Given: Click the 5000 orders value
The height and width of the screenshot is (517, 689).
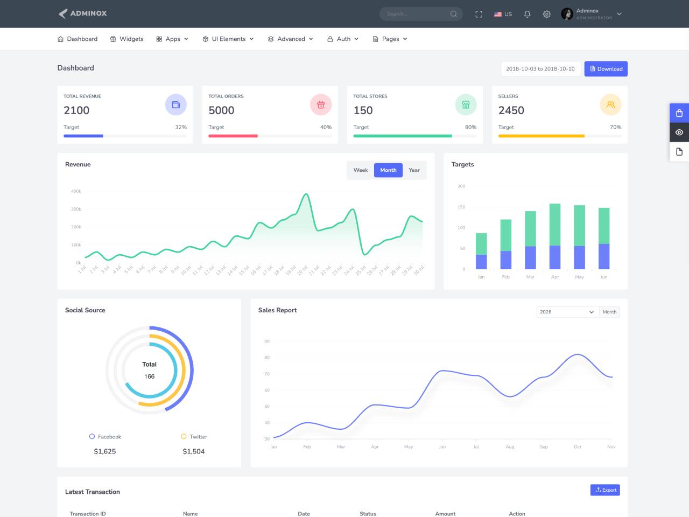Looking at the screenshot, I should (x=221, y=110).
